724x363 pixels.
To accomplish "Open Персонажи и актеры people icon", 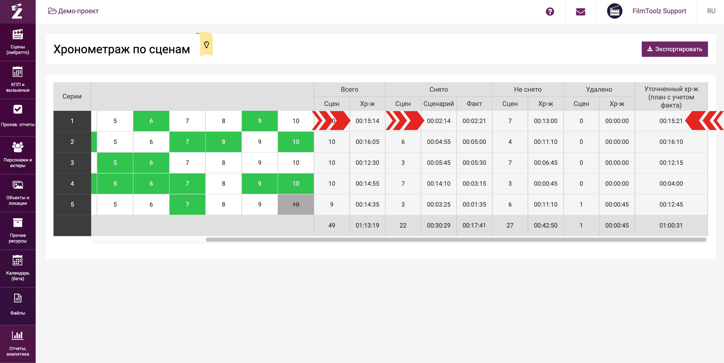I will point(18,147).
